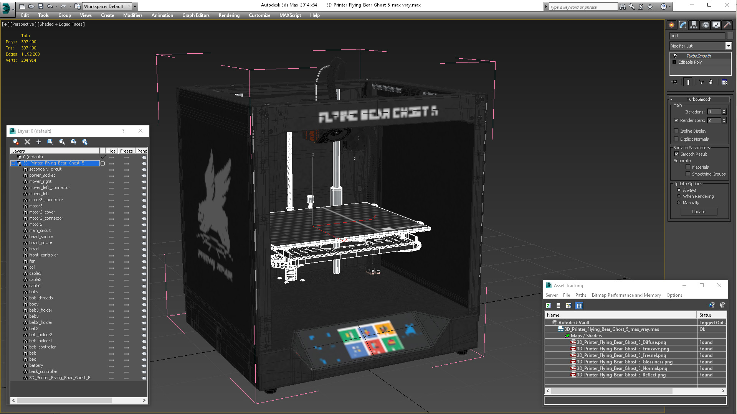Toggle Smooth Result checkbox
The width and height of the screenshot is (737, 414).
tap(677, 154)
